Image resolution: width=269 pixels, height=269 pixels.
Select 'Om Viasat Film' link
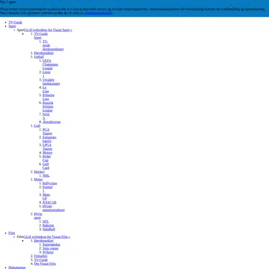45,264
